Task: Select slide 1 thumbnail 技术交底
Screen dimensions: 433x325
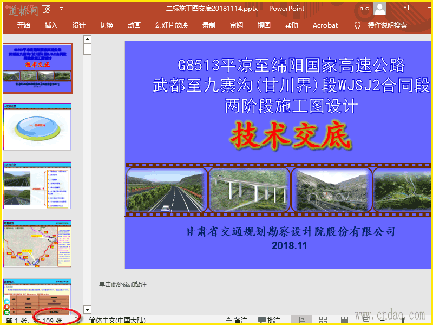Action: pos(37,68)
